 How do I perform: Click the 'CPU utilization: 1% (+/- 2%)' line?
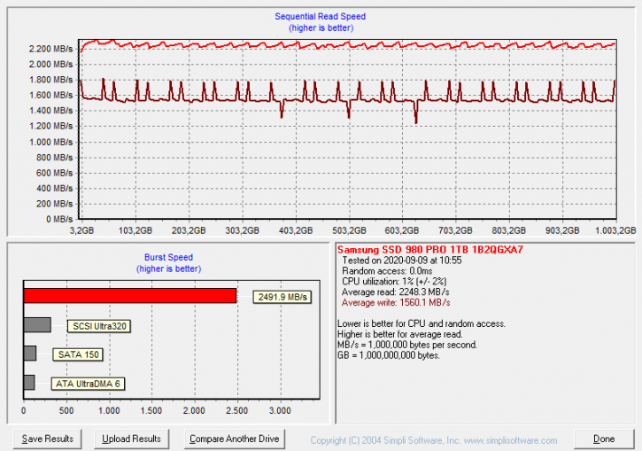tap(394, 282)
